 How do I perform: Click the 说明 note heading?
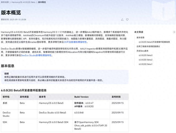click(6, 74)
